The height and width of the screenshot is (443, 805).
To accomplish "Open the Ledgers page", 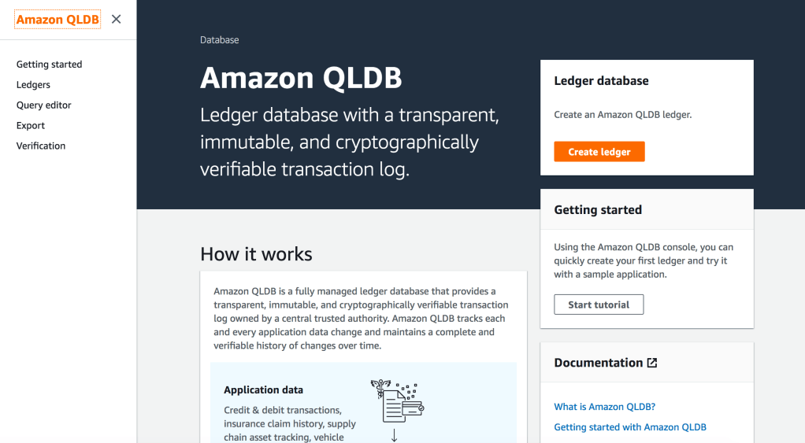I will [33, 85].
